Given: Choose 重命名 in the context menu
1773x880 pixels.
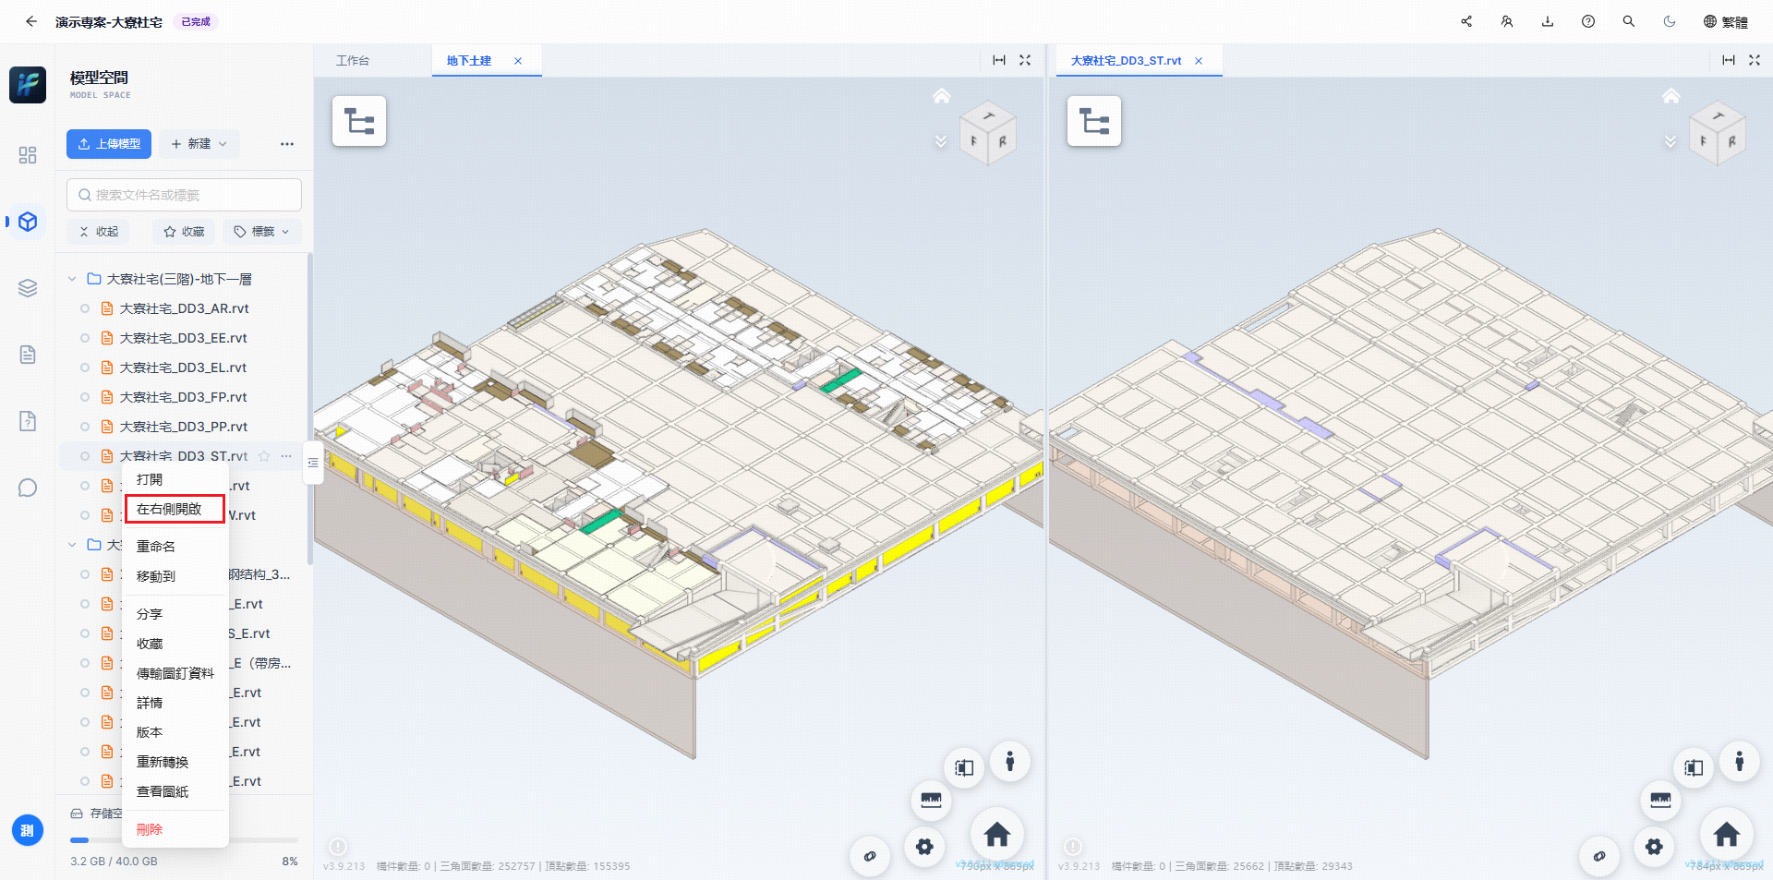Looking at the screenshot, I should (x=175, y=547).
